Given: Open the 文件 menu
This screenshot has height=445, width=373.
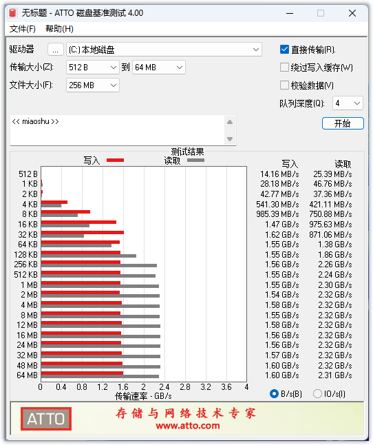Looking at the screenshot, I should 23,29.
